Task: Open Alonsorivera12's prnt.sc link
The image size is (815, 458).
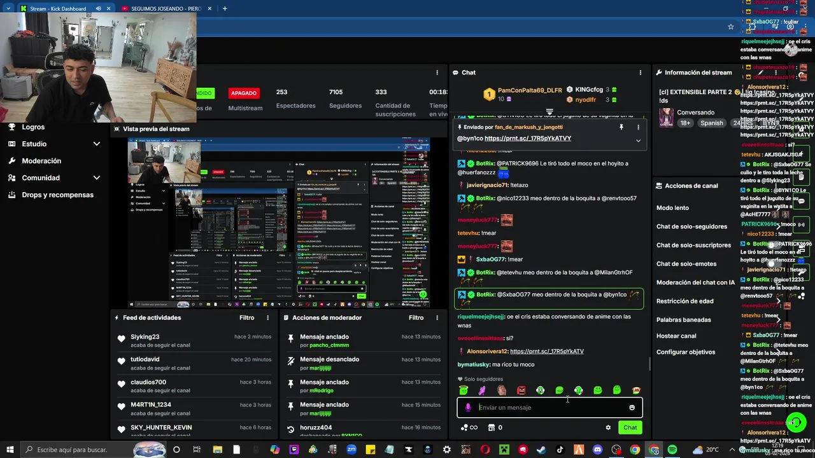Action: (546, 351)
